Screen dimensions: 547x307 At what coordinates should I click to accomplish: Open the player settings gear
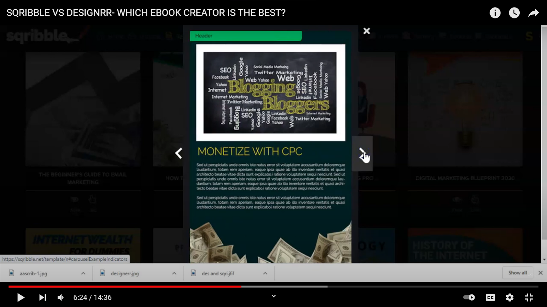pyautogui.click(x=510, y=297)
